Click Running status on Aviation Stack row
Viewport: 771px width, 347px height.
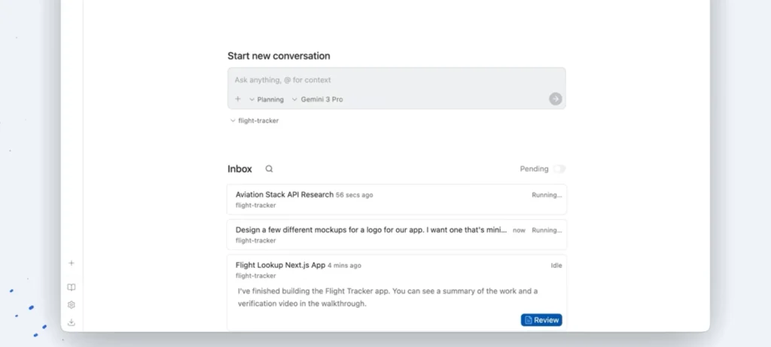(x=547, y=195)
